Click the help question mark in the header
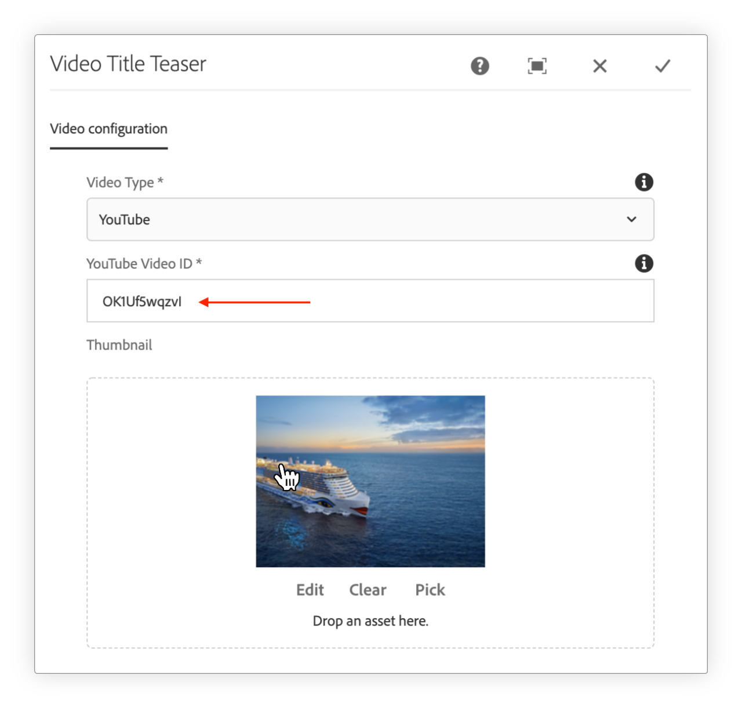This screenshot has height=708, width=742. click(479, 66)
